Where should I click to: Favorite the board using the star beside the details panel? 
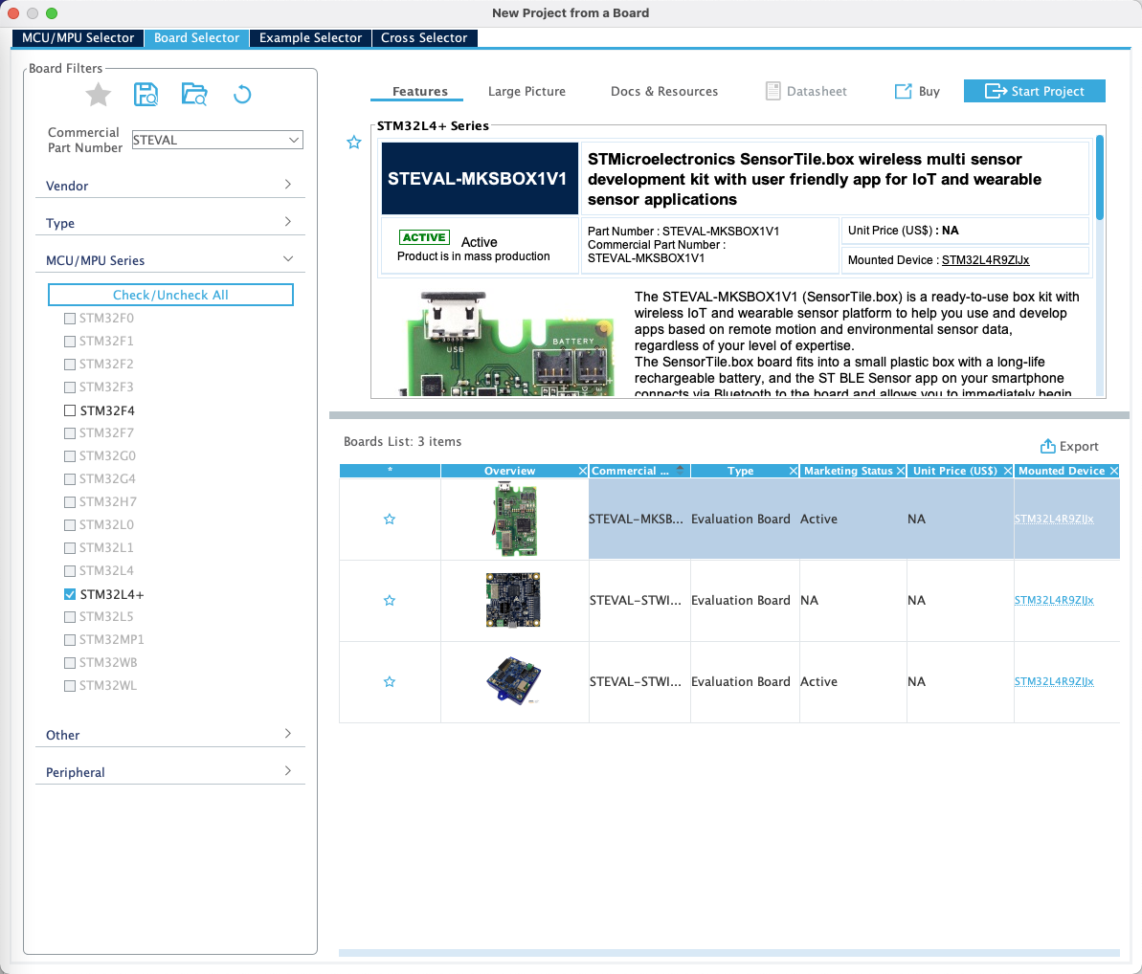point(354,142)
